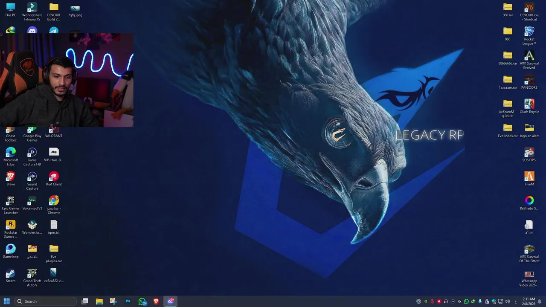Click the webcam overlay video
546x307 pixels.
pos(67,80)
